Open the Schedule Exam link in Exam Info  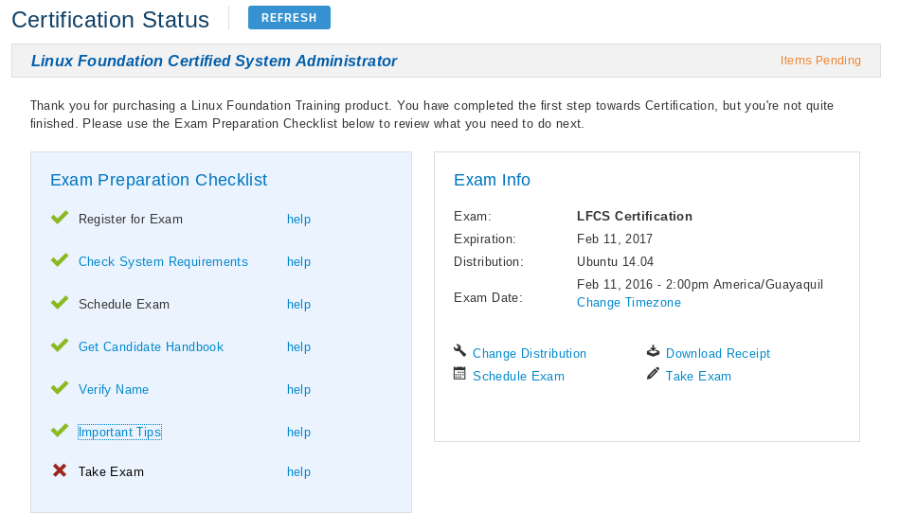click(518, 377)
